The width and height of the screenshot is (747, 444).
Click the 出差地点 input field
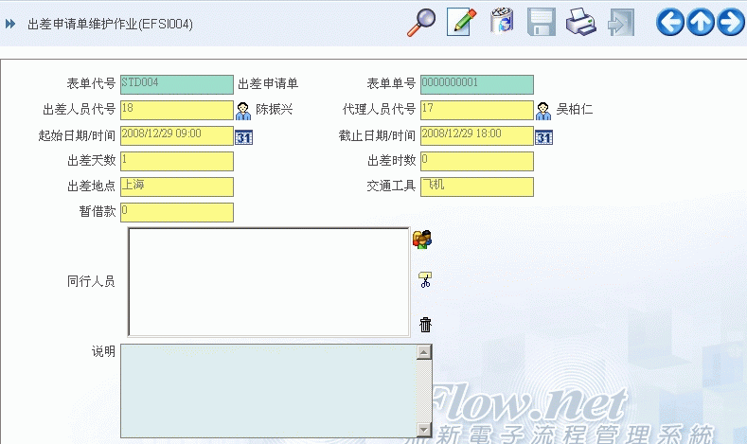click(176, 186)
